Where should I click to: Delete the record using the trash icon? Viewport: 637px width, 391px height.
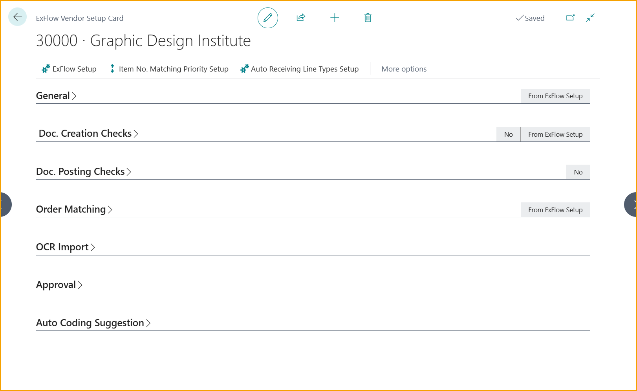point(368,18)
